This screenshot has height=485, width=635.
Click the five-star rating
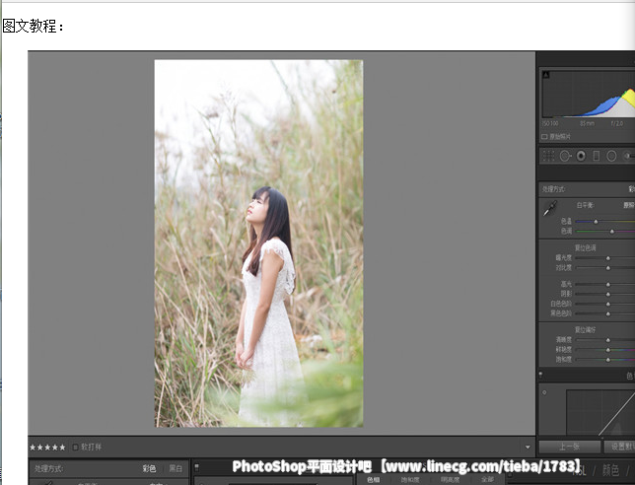(x=47, y=448)
